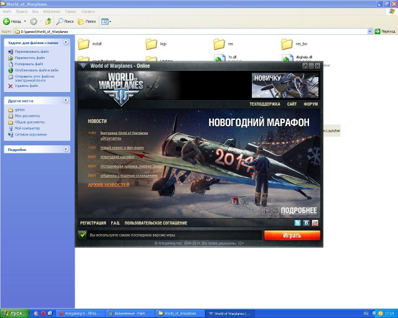Collapse the Другие места panel
This screenshot has width=398, height=318.
click(65, 101)
